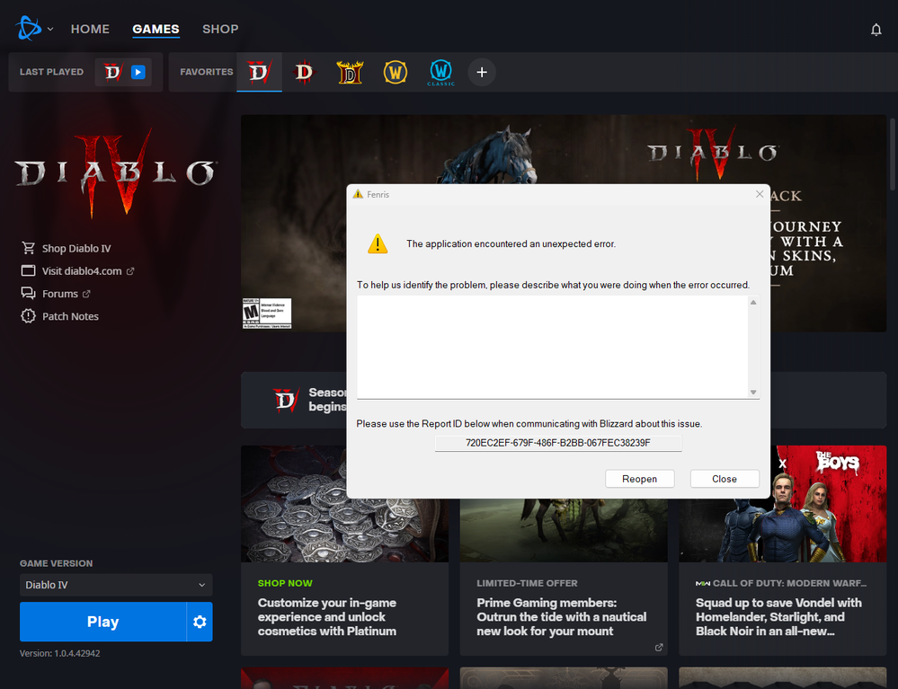
Task: Select Diablo IV in favorites bar
Action: coord(259,72)
